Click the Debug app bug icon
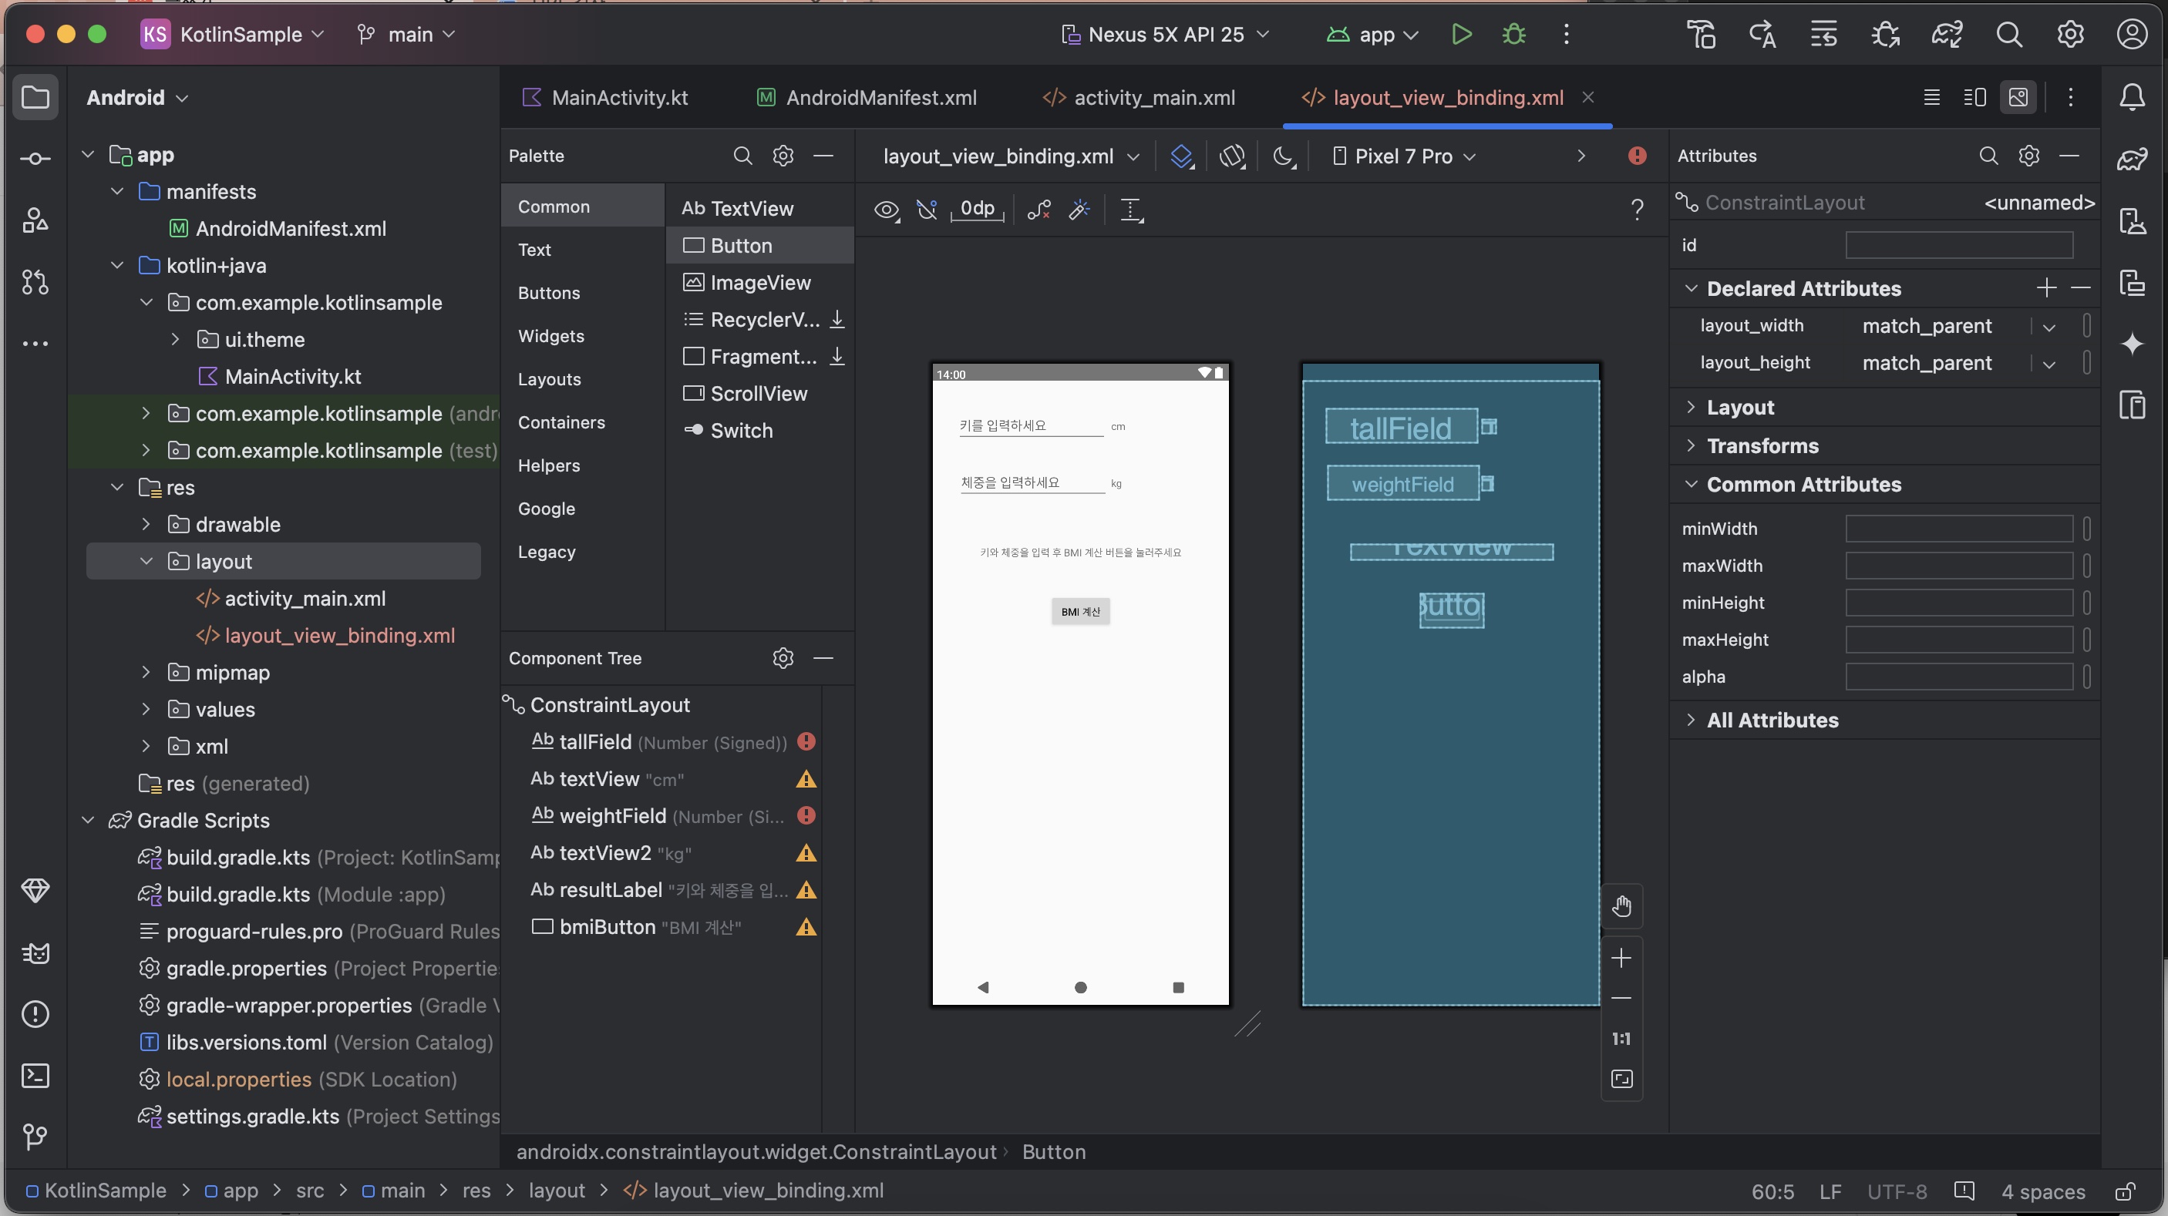 (1513, 35)
